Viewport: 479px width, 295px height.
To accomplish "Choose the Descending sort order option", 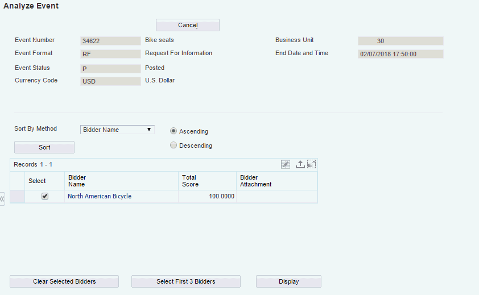I will [173, 146].
